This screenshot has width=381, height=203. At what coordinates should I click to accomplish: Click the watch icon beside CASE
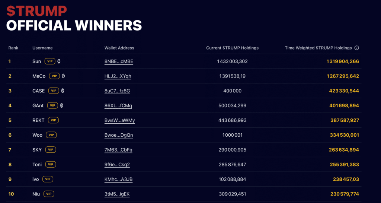tap(63, 91)
